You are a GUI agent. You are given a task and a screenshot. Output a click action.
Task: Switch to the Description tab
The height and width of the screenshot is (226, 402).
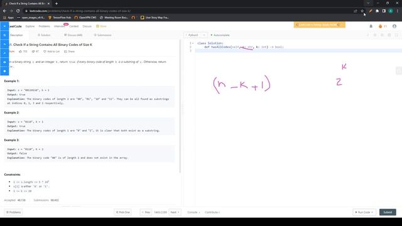click(x=16, y=35)
